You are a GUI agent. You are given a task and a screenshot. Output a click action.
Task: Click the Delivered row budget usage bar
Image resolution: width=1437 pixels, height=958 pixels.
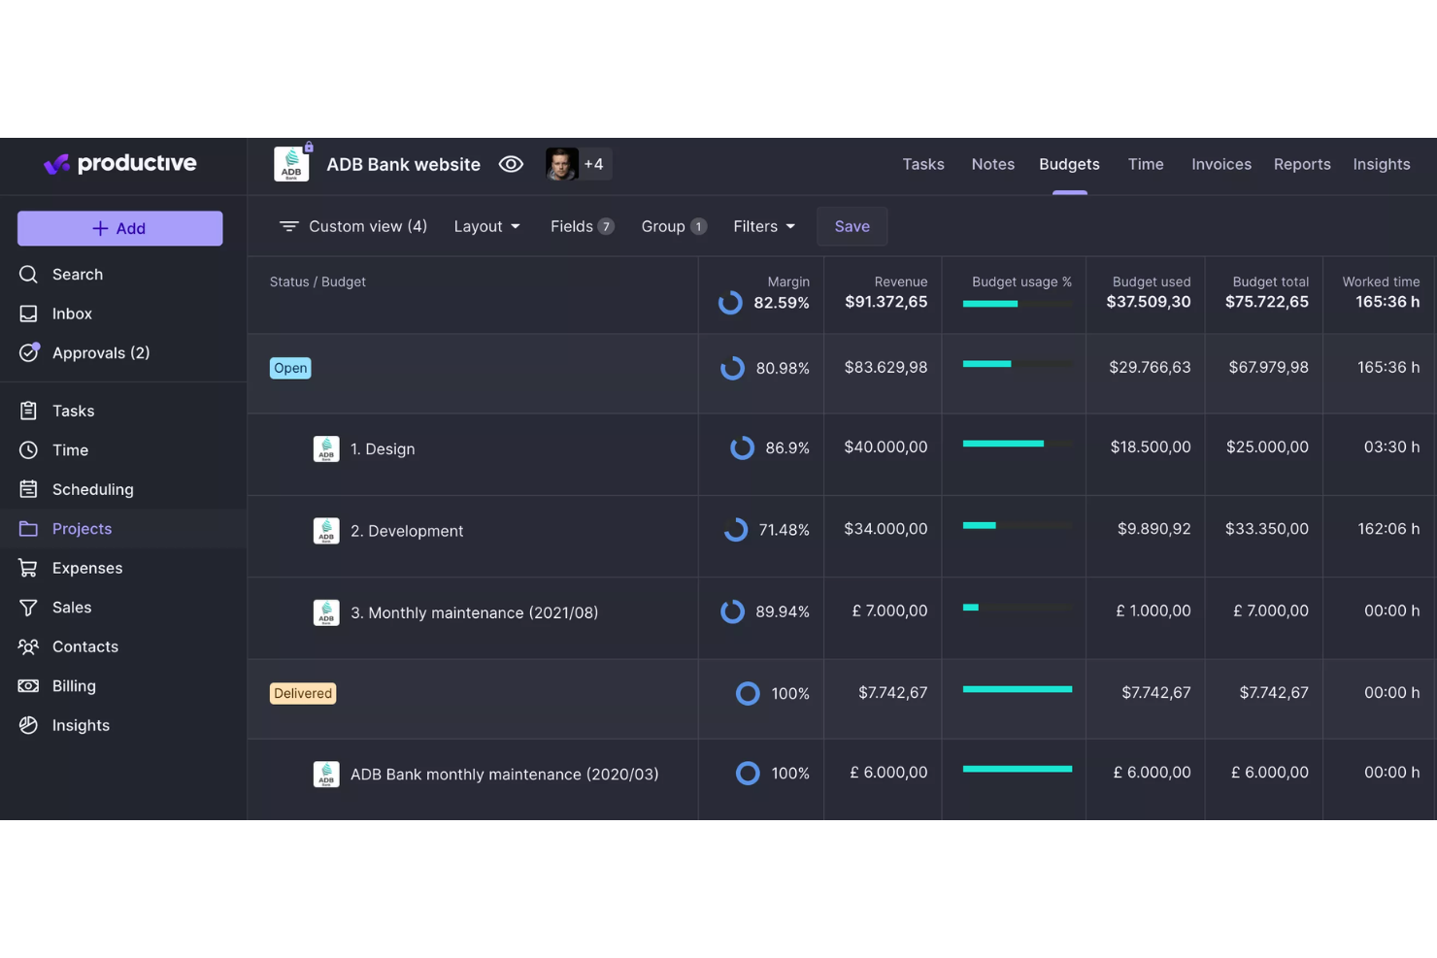(1018, 689)
